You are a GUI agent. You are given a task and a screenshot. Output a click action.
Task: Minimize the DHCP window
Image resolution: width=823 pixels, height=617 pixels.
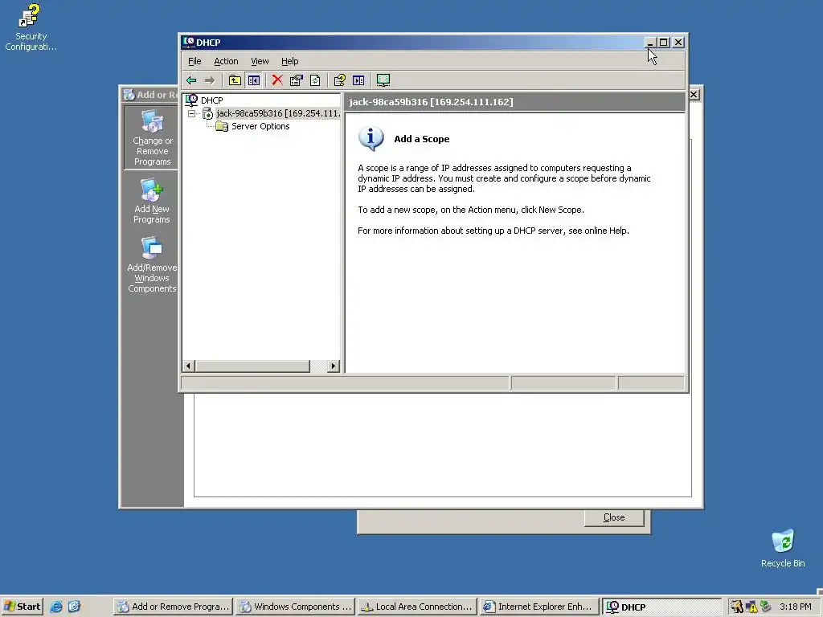click(x=649, y=43)
